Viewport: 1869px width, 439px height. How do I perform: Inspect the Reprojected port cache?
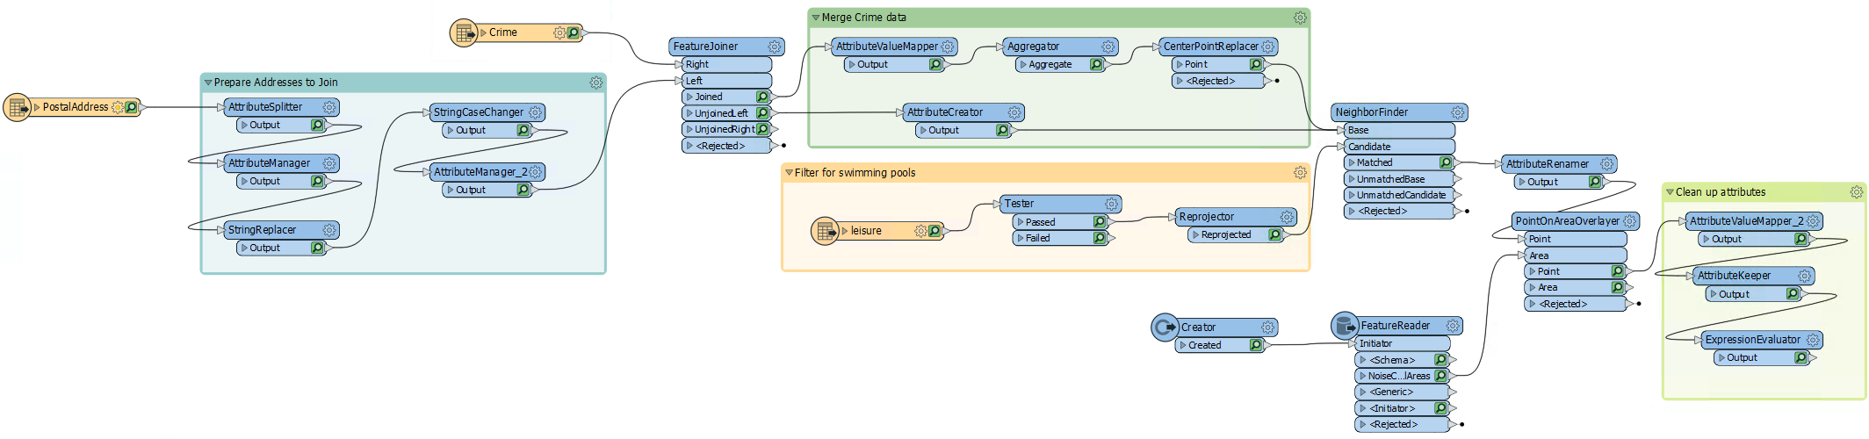(1275, 234)
